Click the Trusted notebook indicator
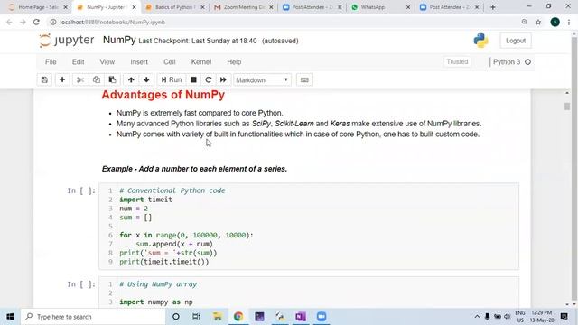 pos(457,62)
